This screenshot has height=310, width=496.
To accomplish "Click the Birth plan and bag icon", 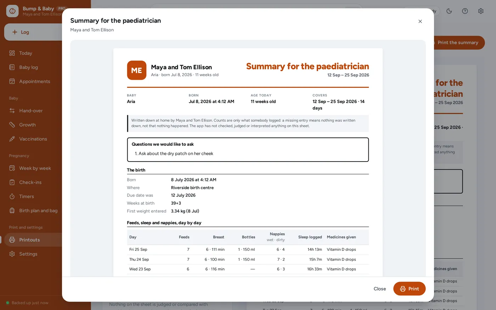I will tap(12, 211).
